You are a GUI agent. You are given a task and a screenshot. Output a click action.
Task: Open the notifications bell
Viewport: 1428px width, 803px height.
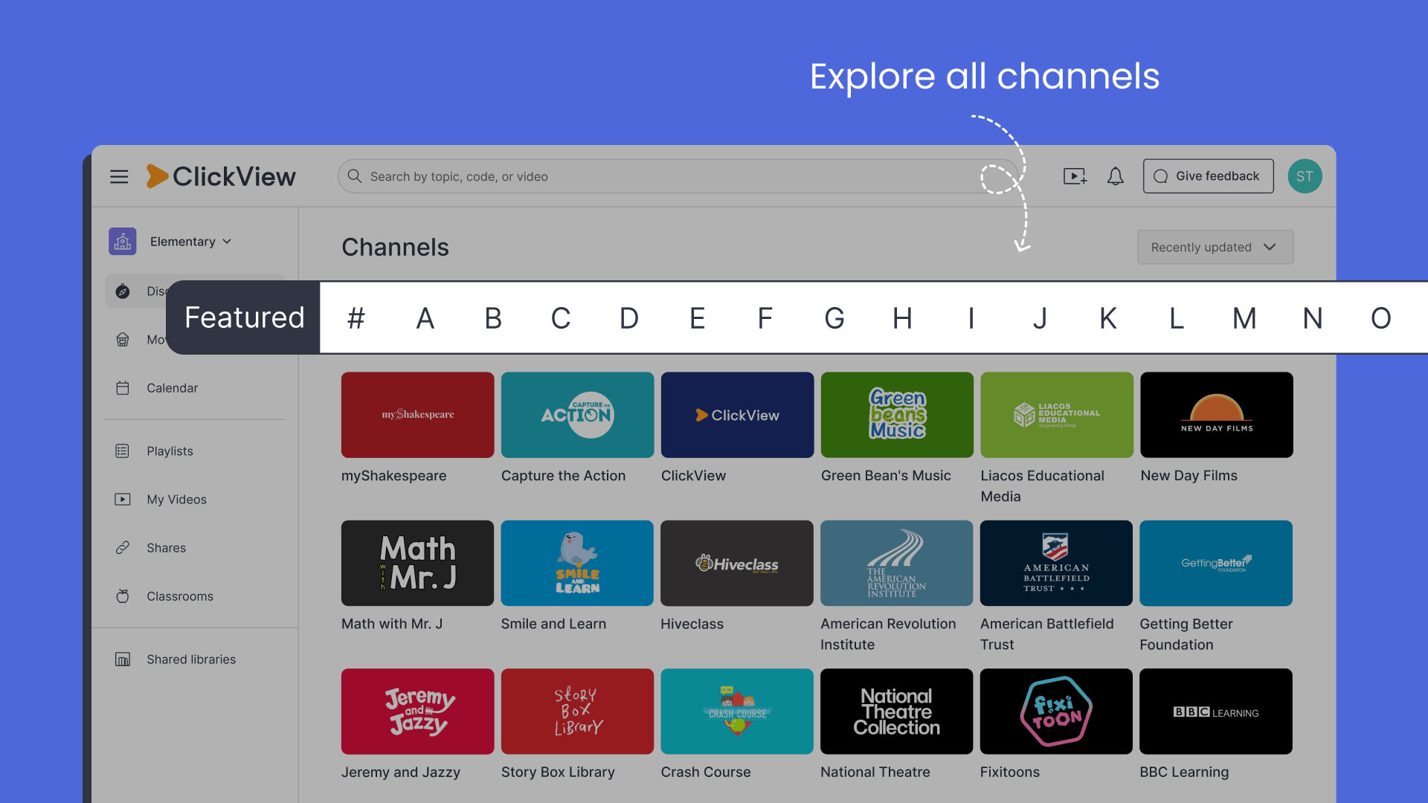click(x=1115, y=176)
